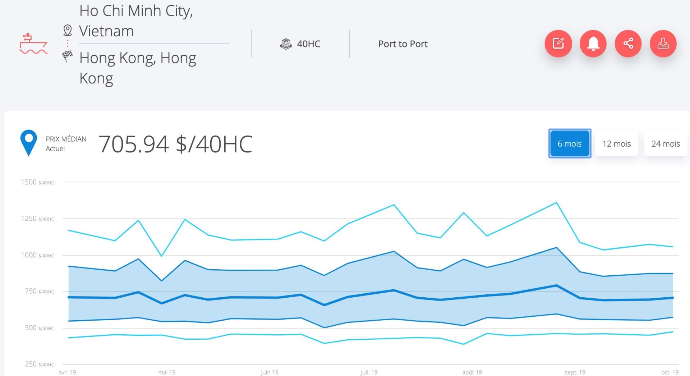Click the red download button
Image resolution: width=690 pixels, height=376 pixels.
663,43
